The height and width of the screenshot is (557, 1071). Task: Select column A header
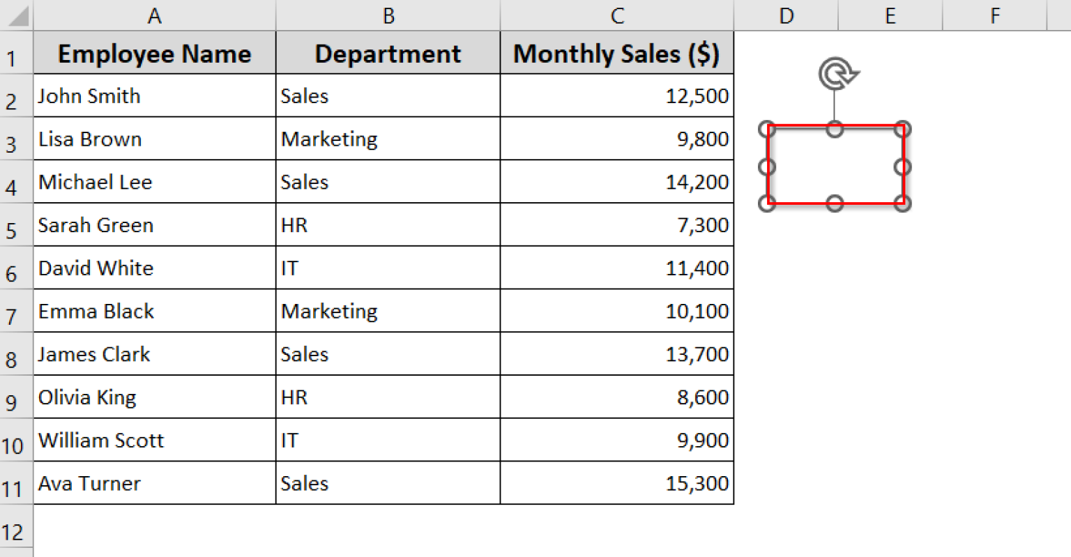(154, 15)
